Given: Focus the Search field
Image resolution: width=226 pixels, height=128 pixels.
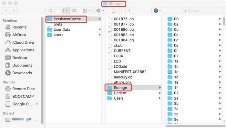Looking at the screenshot, I should [194, 11].
